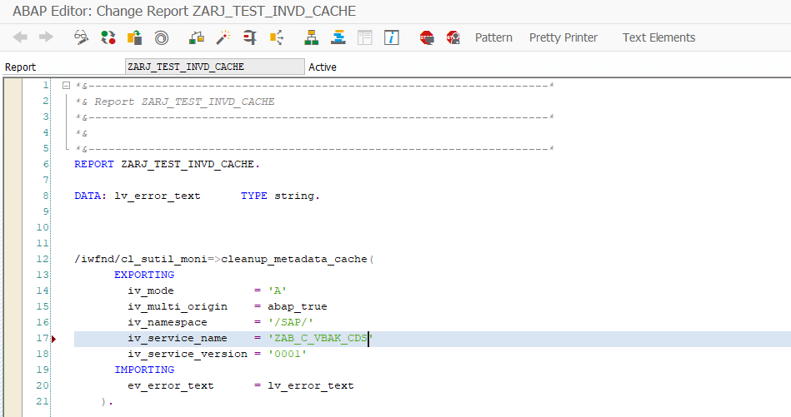The image size is (791, 417).
Task: Collapse the header comment block at line 1
Action: [x=66, y=86]
